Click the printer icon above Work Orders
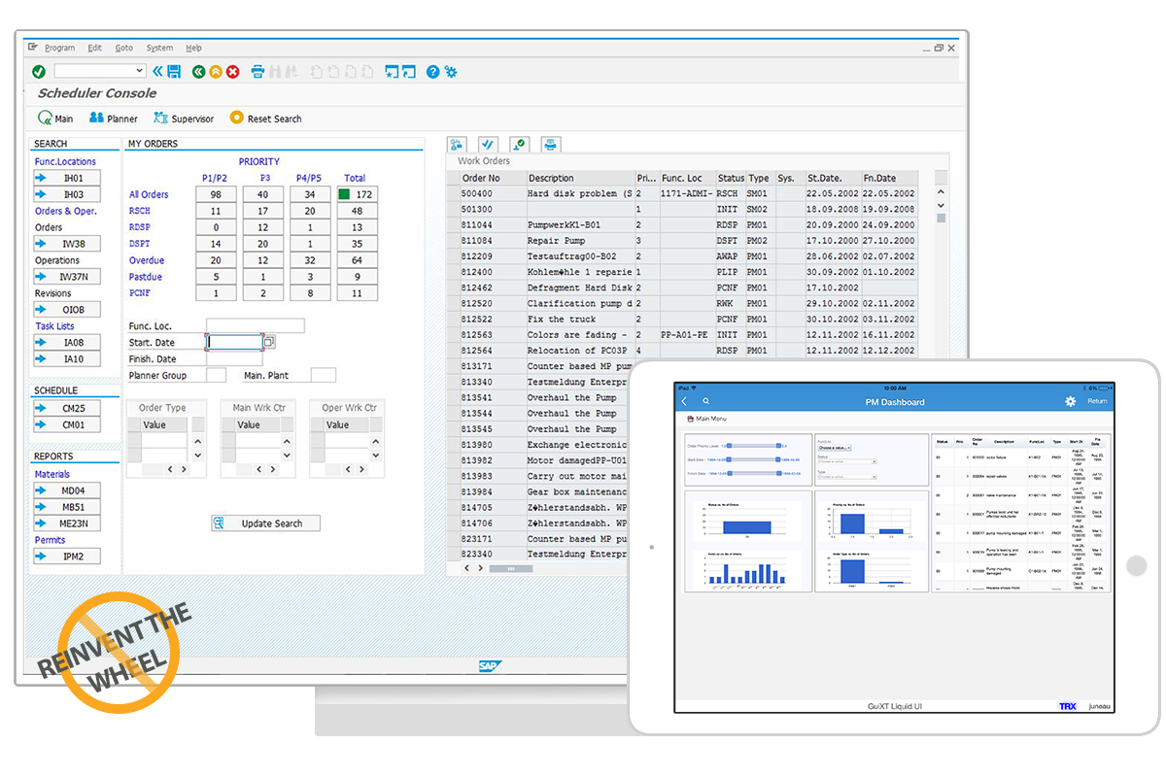The height and width of the screenshot is (777, 1166). coord(550,145)
